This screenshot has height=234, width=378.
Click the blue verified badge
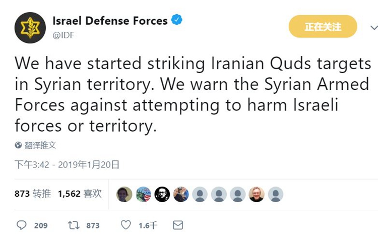(176, 21)
